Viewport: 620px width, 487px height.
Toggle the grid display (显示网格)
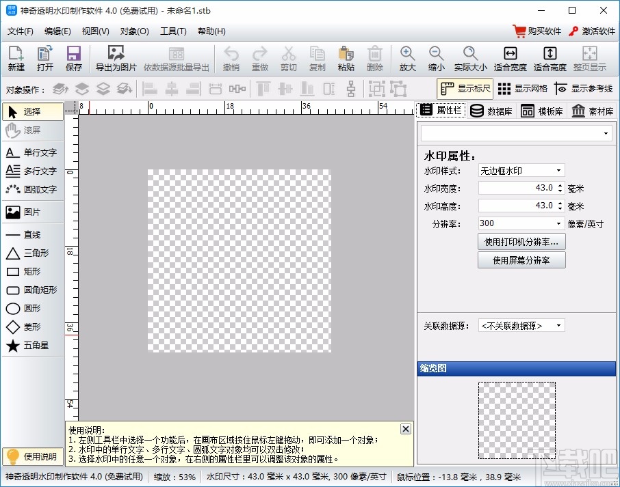522,88
